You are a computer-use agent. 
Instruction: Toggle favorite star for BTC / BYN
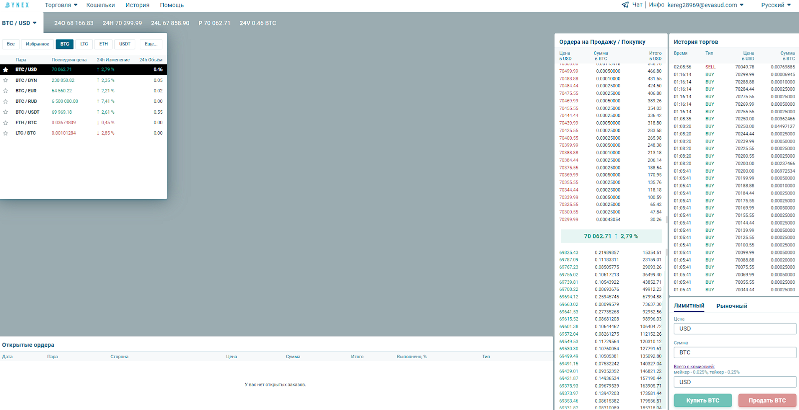pos(5,80)
